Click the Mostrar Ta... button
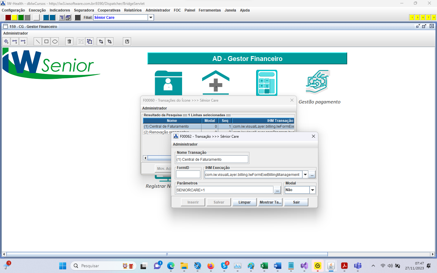Viewport: 437px width, 273px height. 270,202
